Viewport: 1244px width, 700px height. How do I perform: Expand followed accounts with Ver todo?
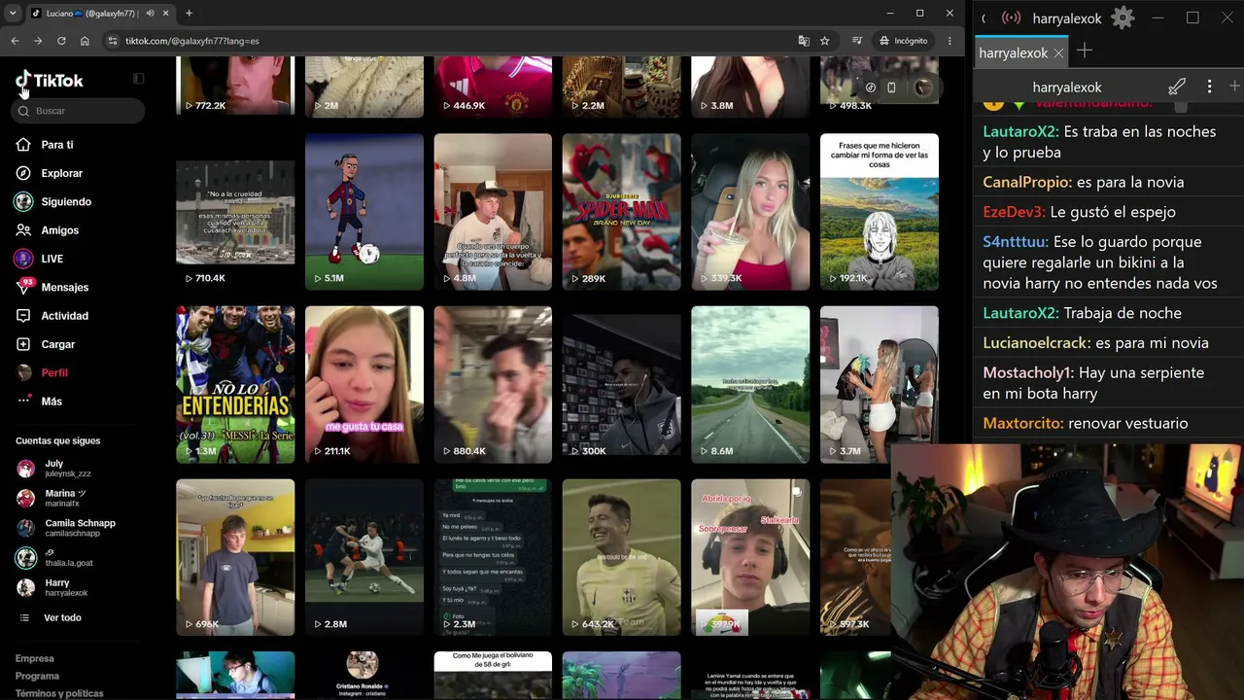(62, 617)
